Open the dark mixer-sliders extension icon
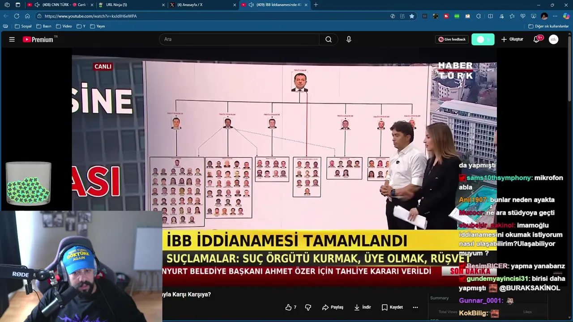 pyautogui.click(x=424, y=16)
